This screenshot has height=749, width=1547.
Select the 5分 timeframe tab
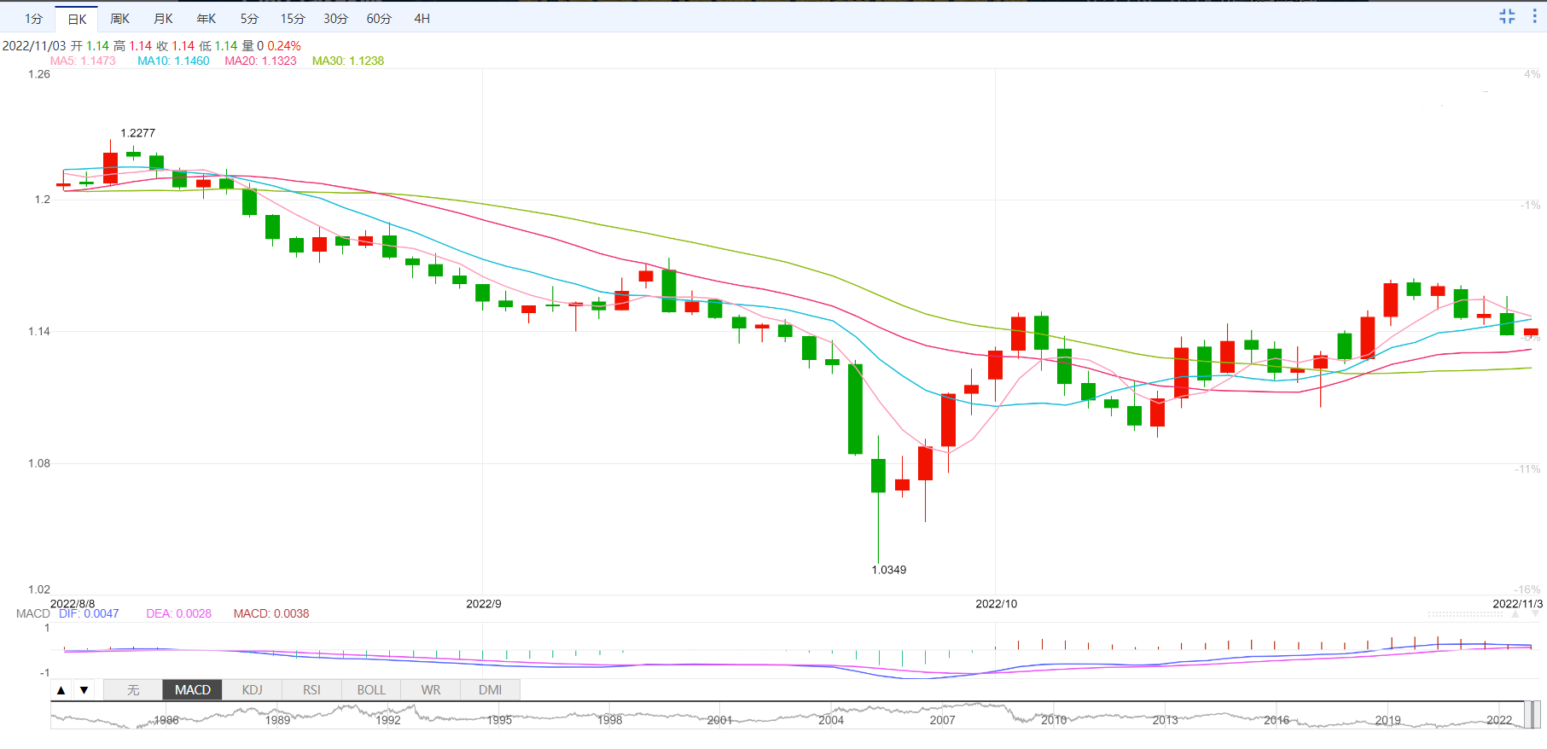(249, 19)
